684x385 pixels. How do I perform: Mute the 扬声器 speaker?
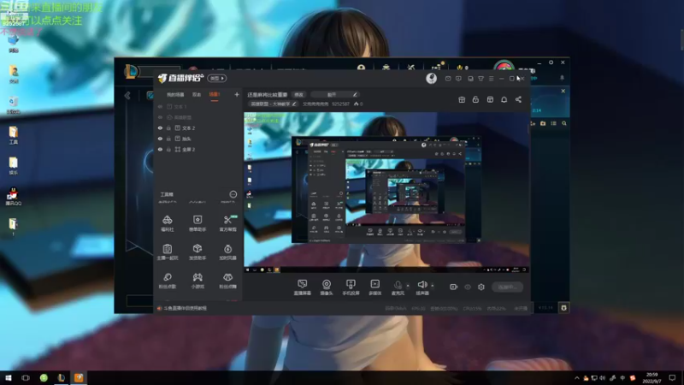tap(422, 287)
